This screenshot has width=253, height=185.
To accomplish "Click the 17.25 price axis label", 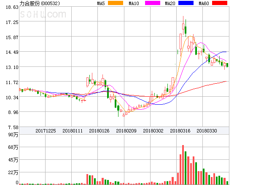I will point(12,22).
